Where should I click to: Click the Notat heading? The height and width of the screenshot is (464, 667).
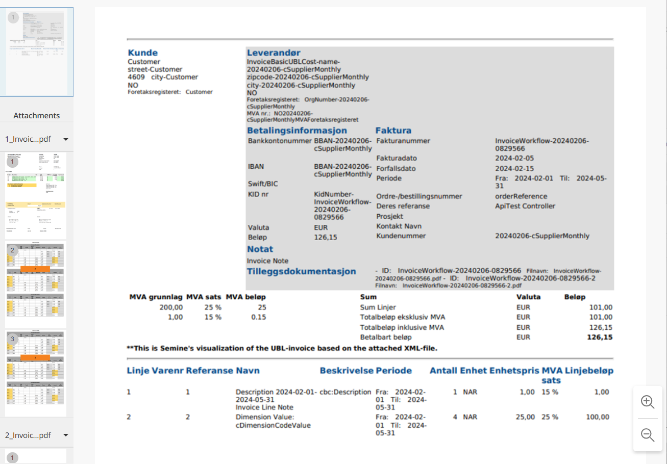point(260,249)
